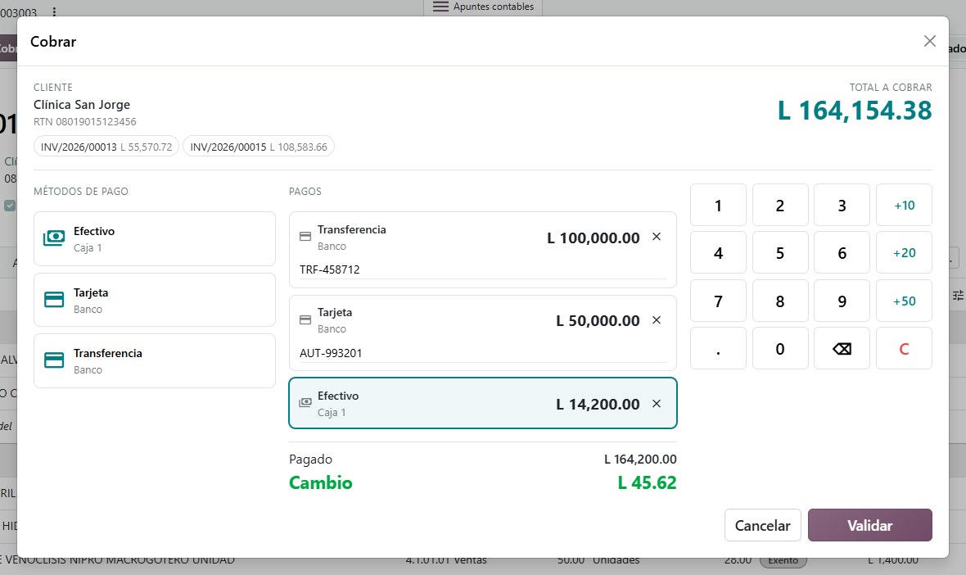
Task: Edit the TRF-458712 reference field
Action: pos(482,270)
